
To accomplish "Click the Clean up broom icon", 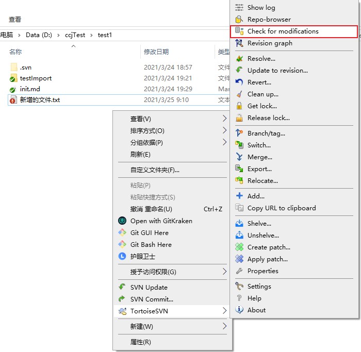I will [239, 94].
